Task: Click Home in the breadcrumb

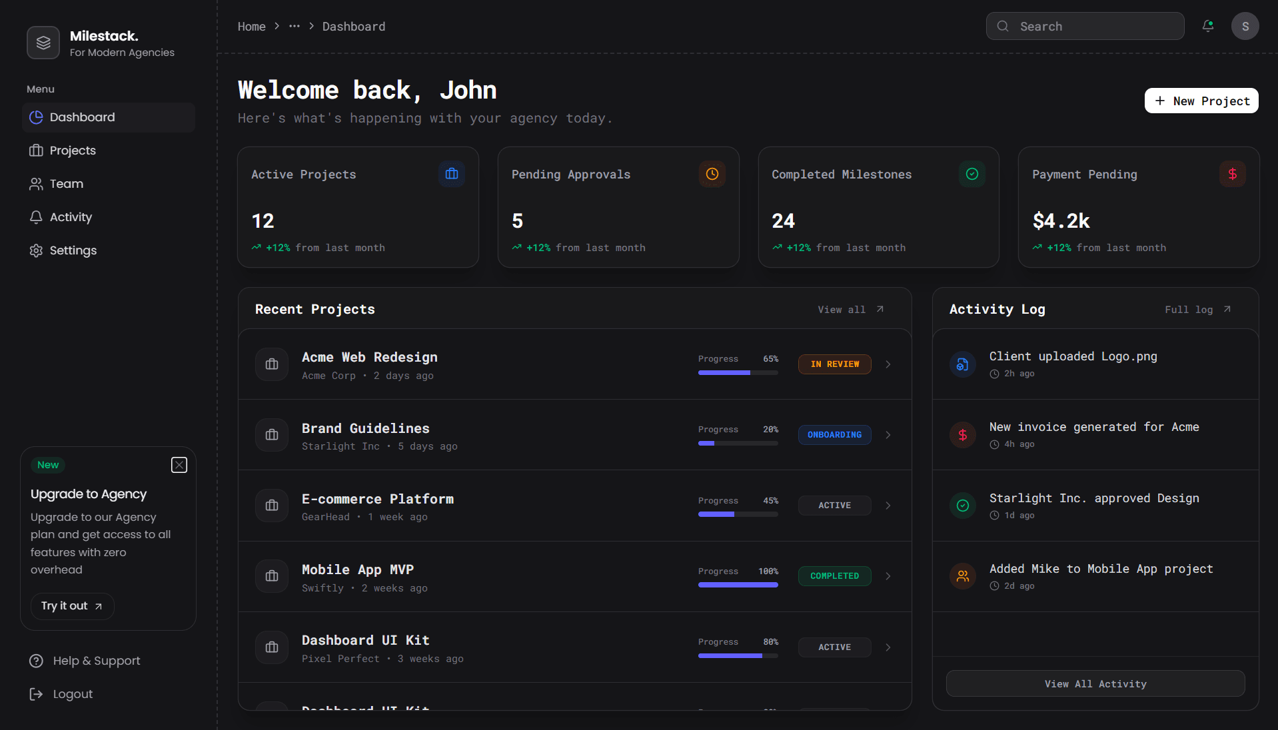Action: point(252,27)
